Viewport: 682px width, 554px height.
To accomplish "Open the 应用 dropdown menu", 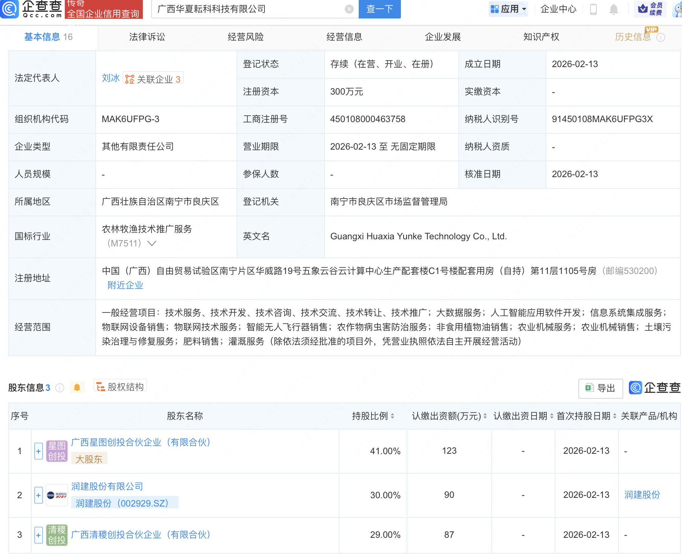I will [x=508, y=9].
